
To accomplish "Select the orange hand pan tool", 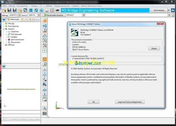I will 45,21.
